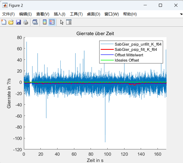
Task: Select the plot title 'Gierrate über Zeit'
Action: tap(95, 34)
